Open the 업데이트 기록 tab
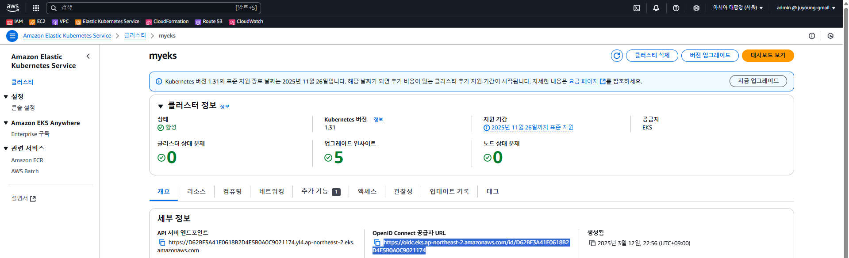Screen dimensions: 849x258 tap(449, 191)
